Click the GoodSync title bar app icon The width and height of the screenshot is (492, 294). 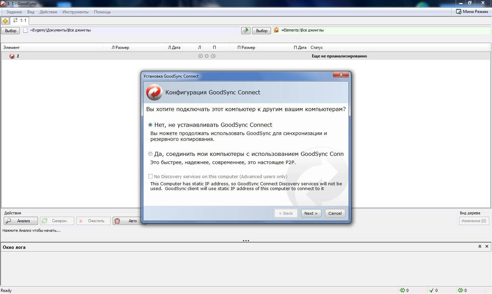(3, 3)
